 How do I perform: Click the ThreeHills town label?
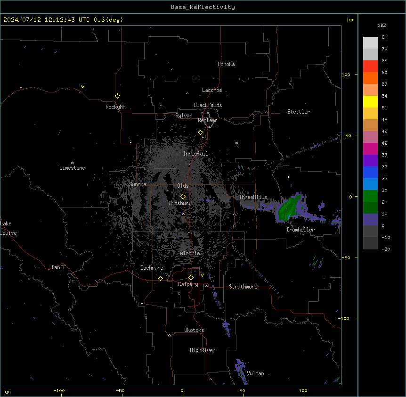coord(253,197)
